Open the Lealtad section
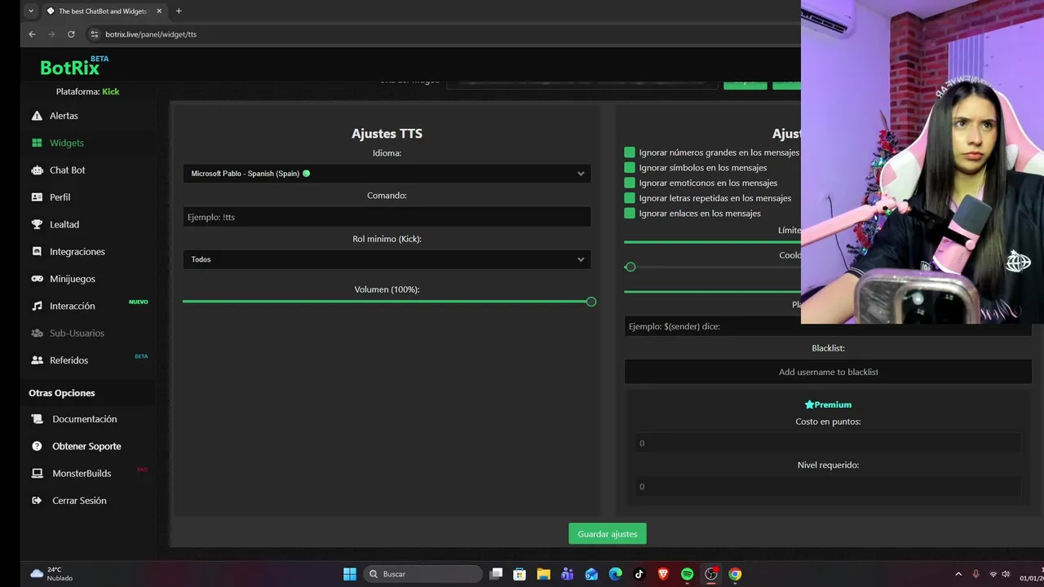The height and width of the screenshot is (587, 1044). (64, 224)
